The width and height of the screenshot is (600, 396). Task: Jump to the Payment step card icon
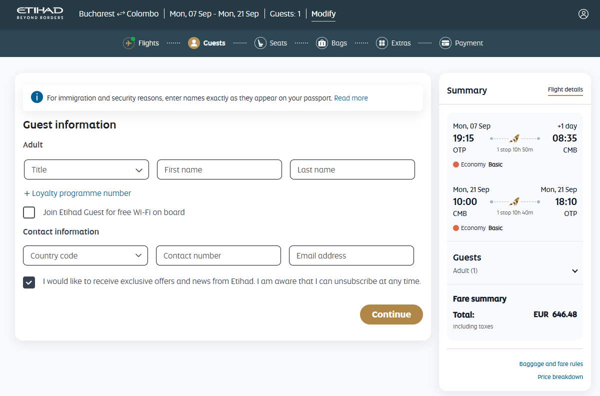click(445, 43)
